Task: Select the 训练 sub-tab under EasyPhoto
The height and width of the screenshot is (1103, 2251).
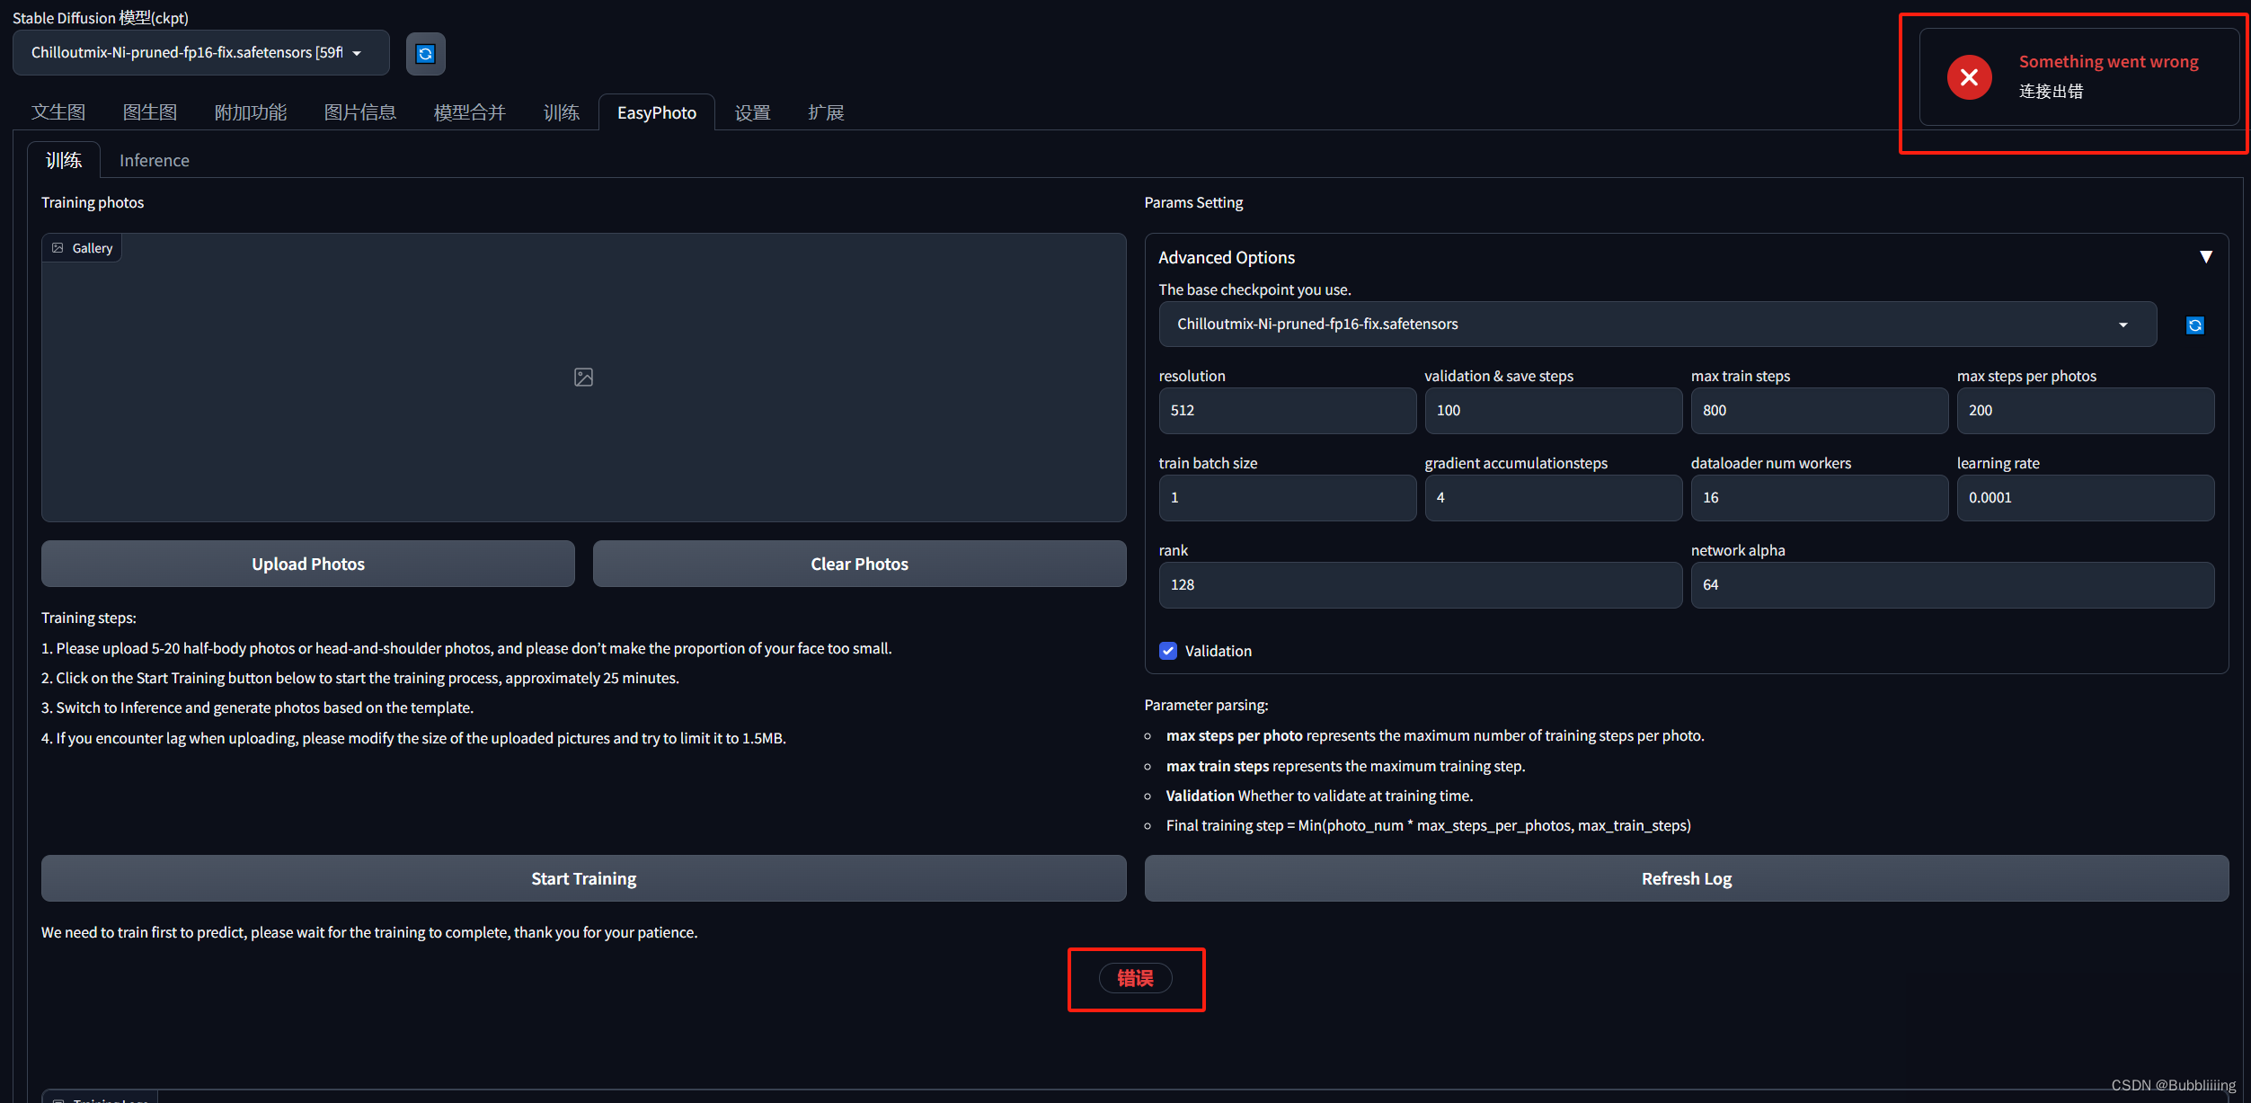Action: coord(64,160)
